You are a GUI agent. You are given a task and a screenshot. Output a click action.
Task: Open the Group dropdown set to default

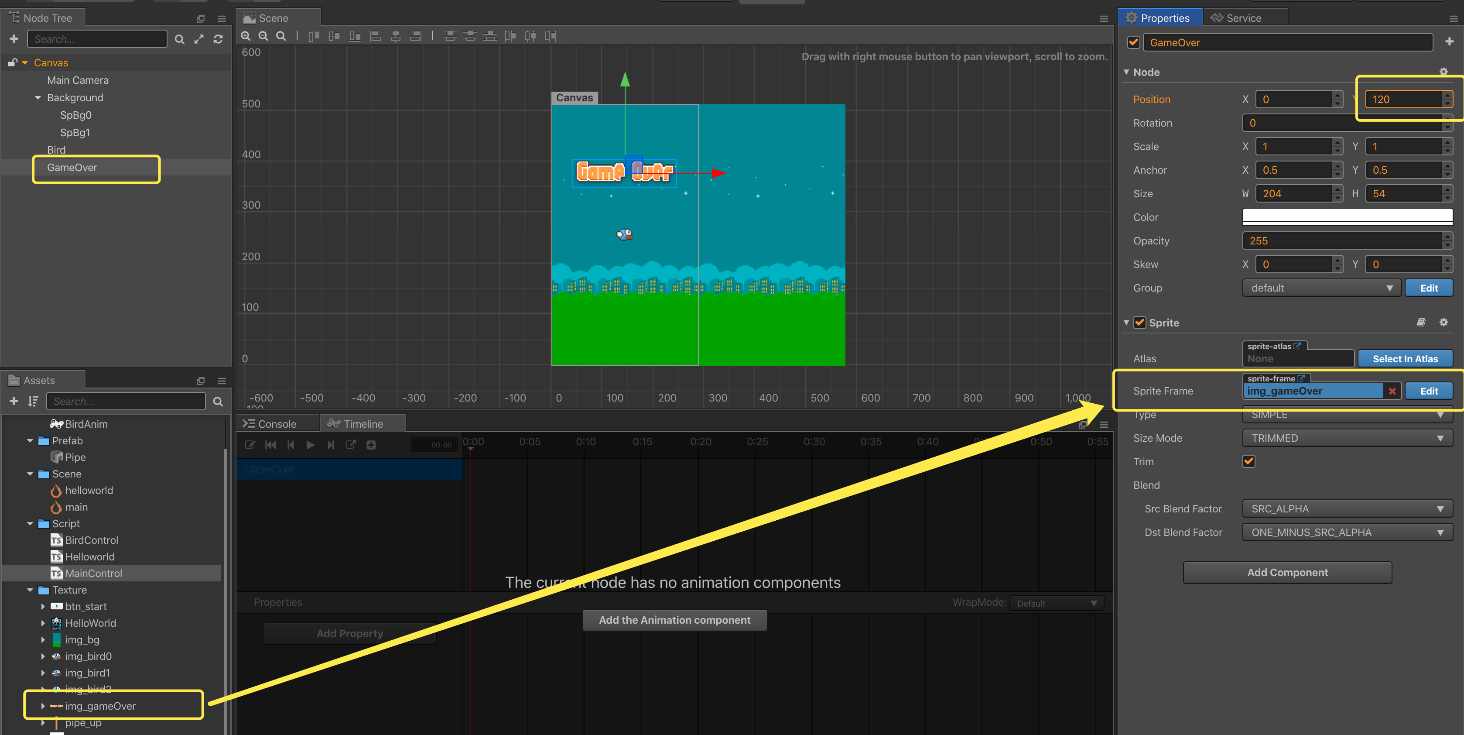tap(1322, 288)
